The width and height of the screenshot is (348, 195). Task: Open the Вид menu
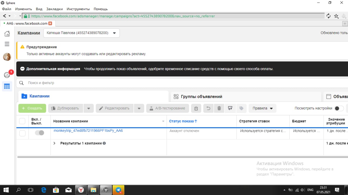(39, 9)
